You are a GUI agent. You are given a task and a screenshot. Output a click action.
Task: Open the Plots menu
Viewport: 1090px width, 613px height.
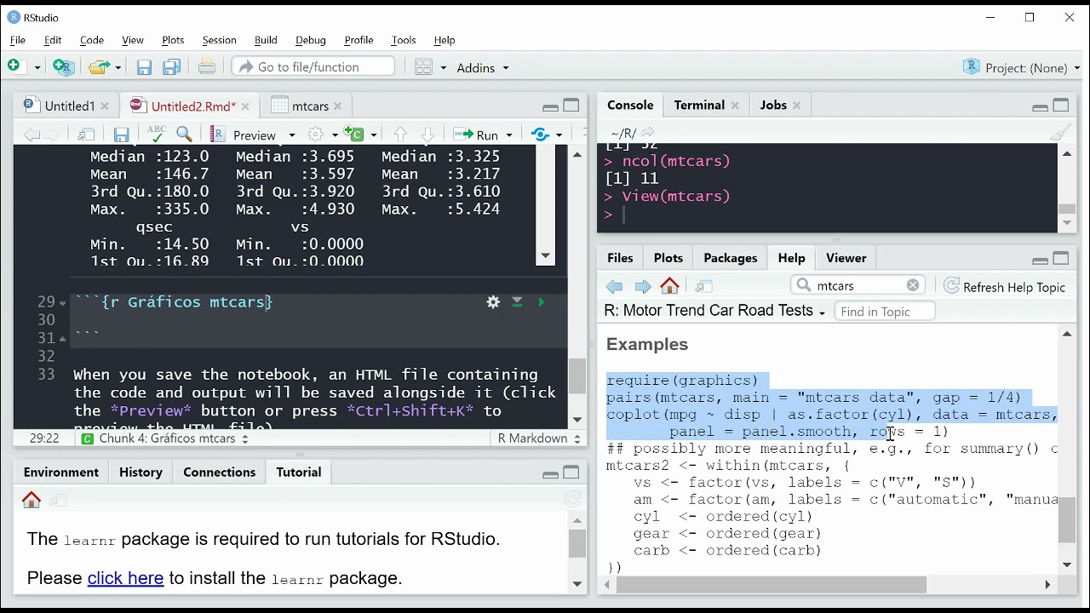pyautogui.click(x=173, y=40)
